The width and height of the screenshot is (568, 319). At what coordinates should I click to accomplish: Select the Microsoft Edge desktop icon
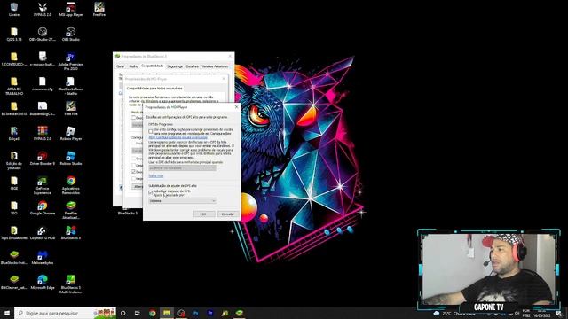[43, 282]
